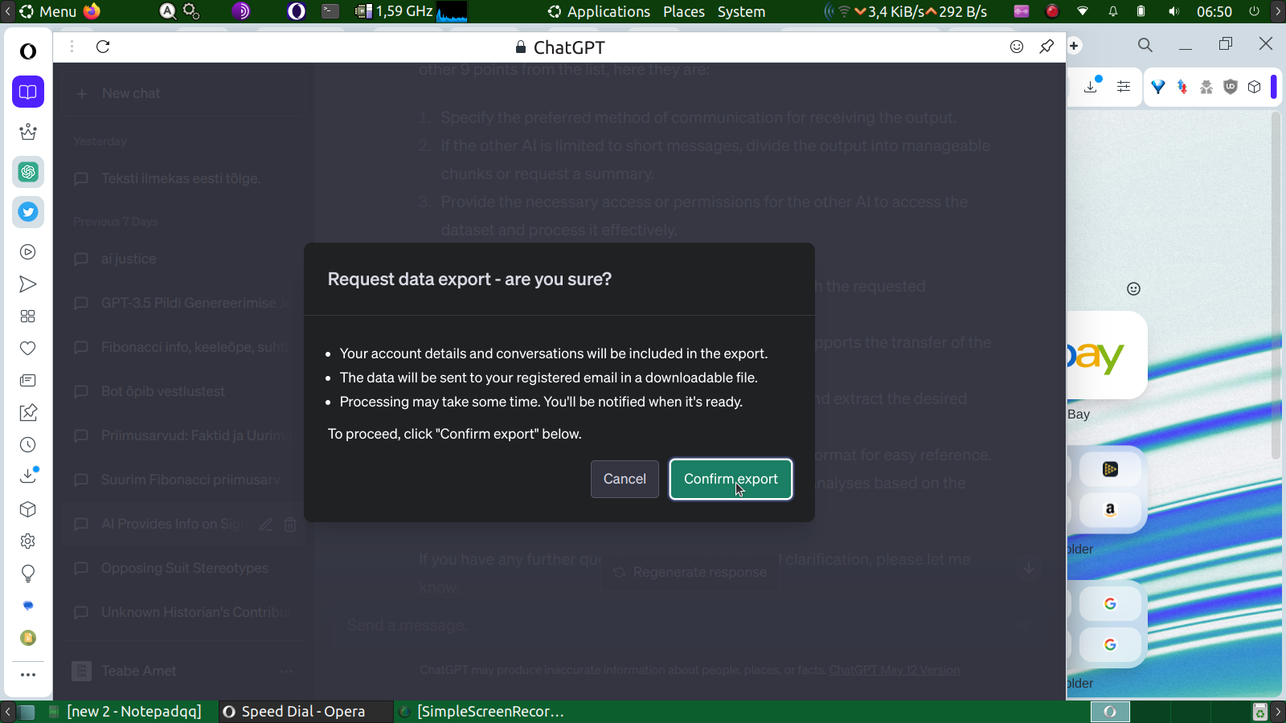1286x723 pixels.
Task: Click the Opera page vertical scrollbar
Action: 1276,285
